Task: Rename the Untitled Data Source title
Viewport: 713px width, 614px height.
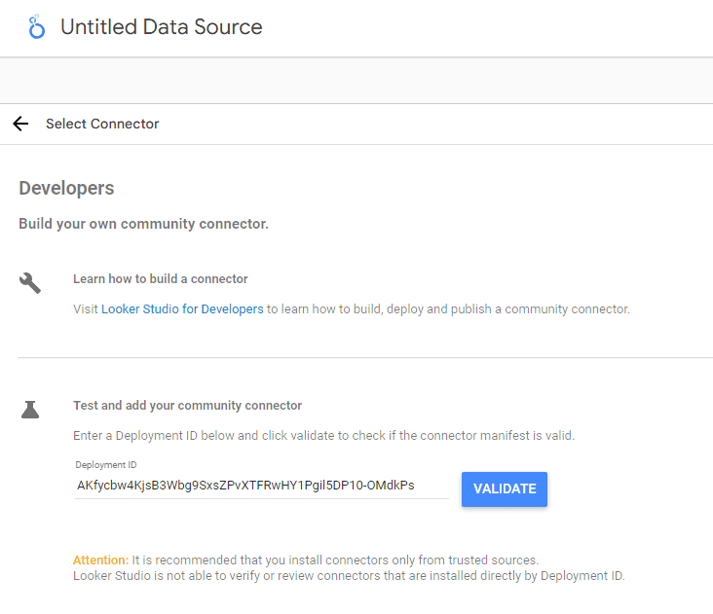Action: [x=161, y=27]
